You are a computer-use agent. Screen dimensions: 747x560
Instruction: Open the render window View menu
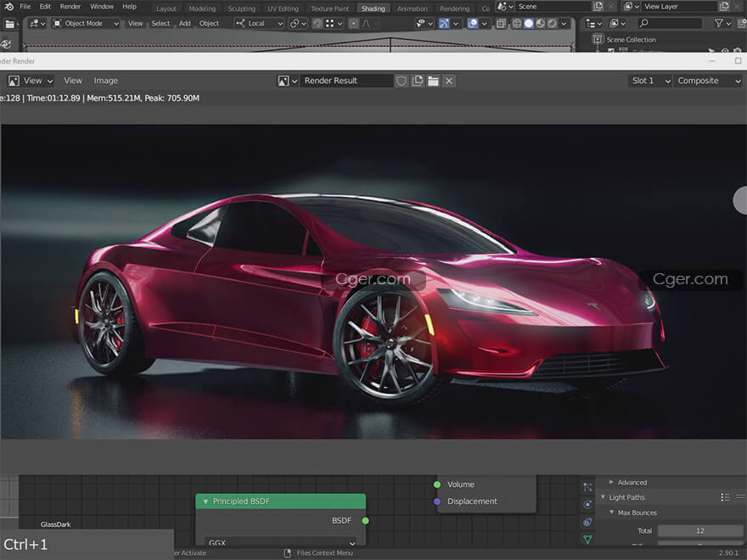[x=73, y=81]
